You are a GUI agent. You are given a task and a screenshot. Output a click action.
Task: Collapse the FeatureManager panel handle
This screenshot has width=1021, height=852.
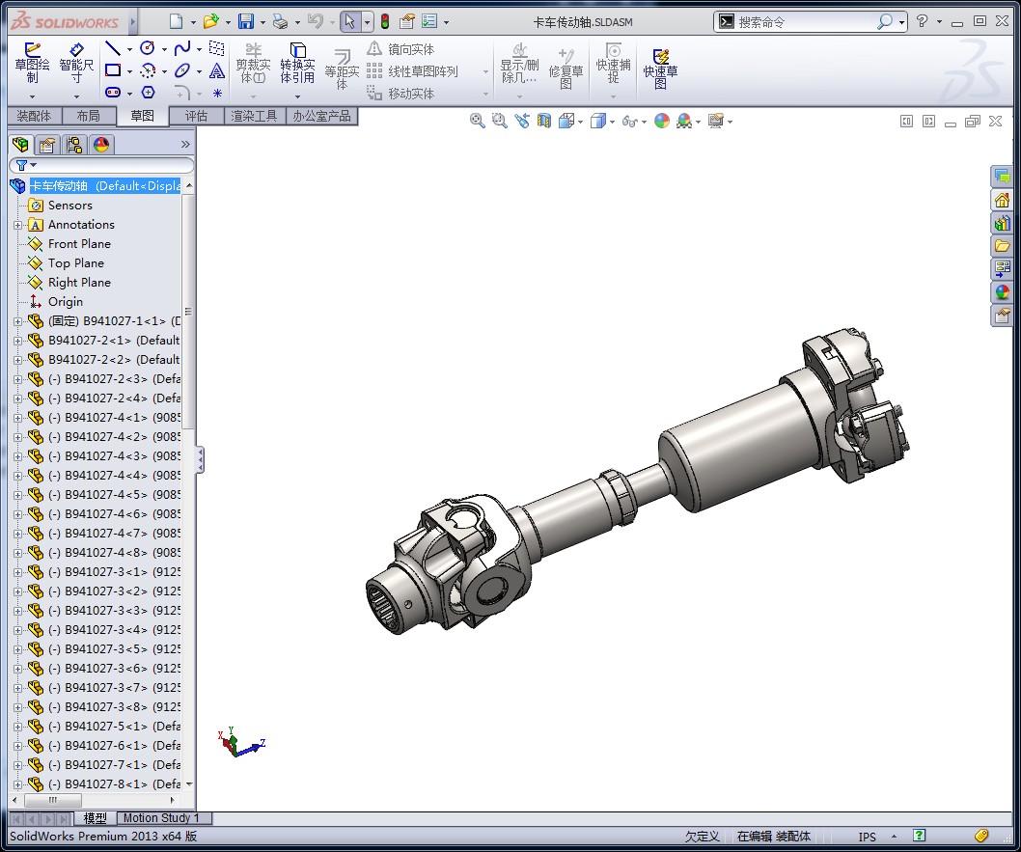coord(200,460)
